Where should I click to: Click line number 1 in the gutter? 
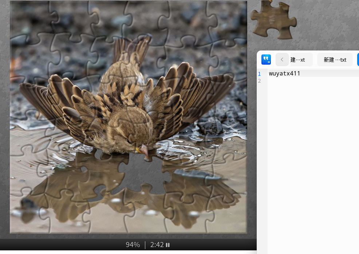(x=260, y=74)
